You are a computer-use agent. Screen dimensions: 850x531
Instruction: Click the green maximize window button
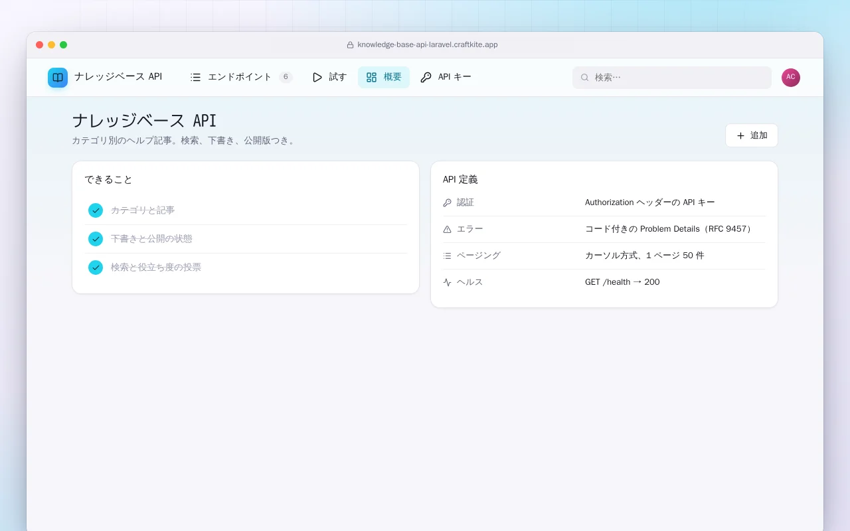point(64,45)
